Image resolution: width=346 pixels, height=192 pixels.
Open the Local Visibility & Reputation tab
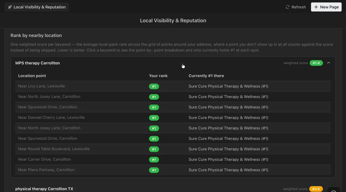[x=37, y=7]
